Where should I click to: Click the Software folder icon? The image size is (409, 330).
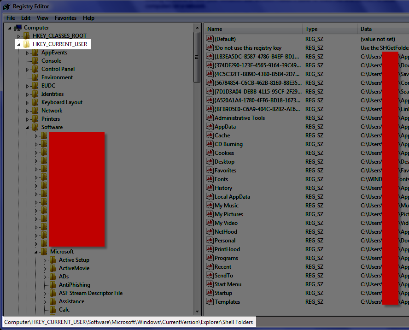(35, 127)
